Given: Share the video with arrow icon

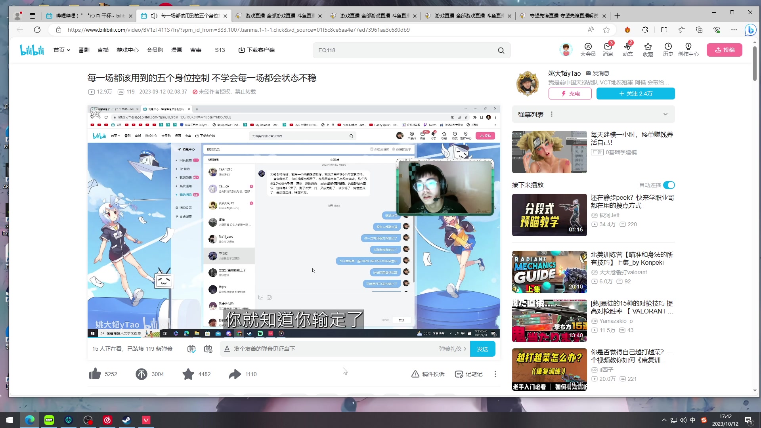Looking at the screenshot, I should 235,374.
